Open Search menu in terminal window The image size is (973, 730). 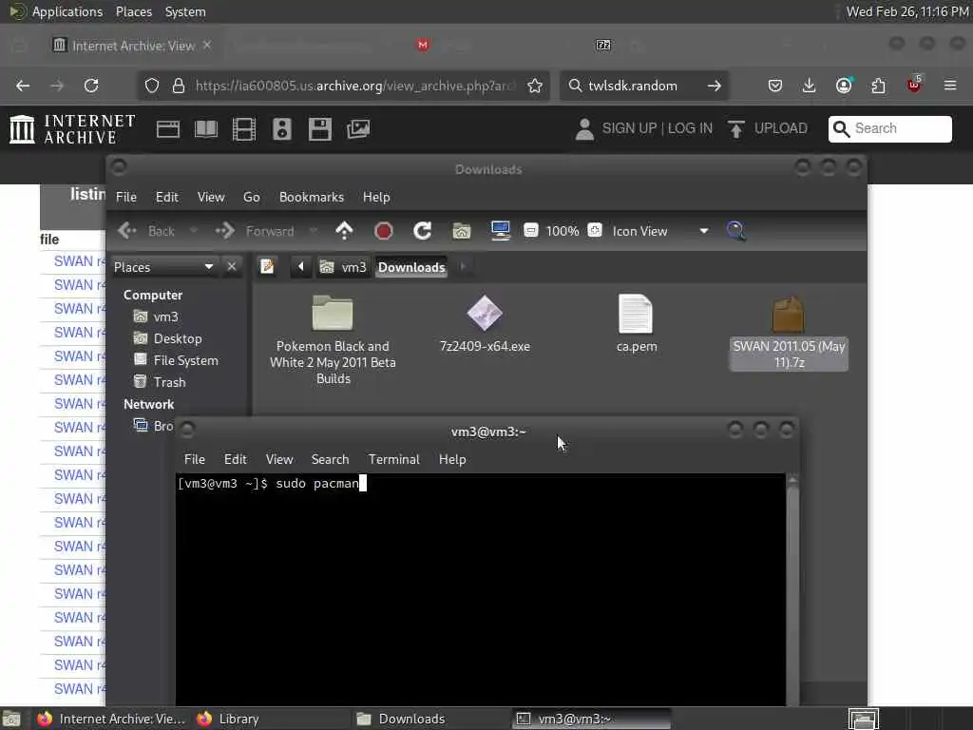pyautogui.click(x=330, y=459)
